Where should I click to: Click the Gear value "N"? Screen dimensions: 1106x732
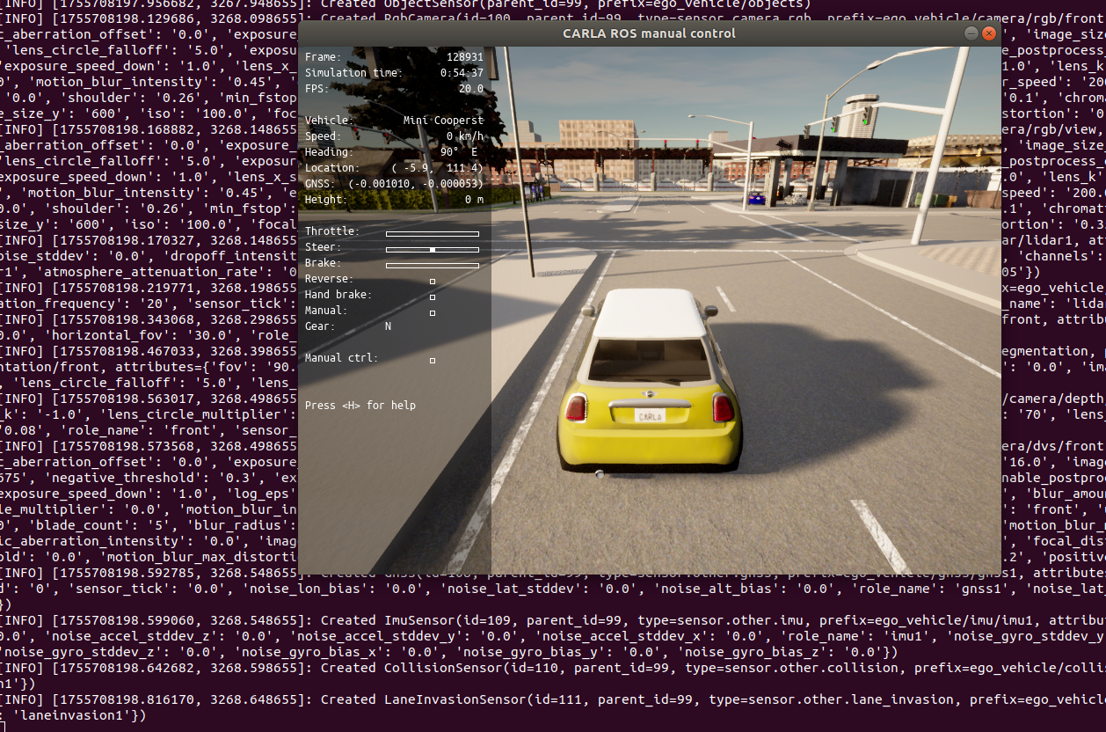[389, 326]
